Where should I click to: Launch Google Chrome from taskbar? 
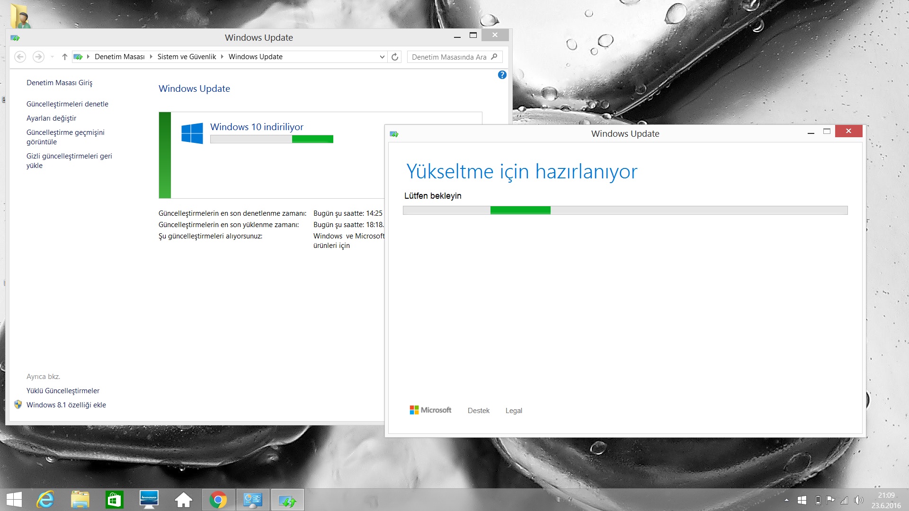coord(218,500)
